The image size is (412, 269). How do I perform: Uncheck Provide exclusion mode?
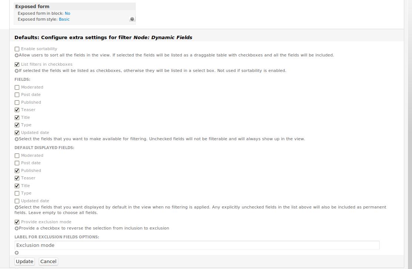(x=17, y=222)
